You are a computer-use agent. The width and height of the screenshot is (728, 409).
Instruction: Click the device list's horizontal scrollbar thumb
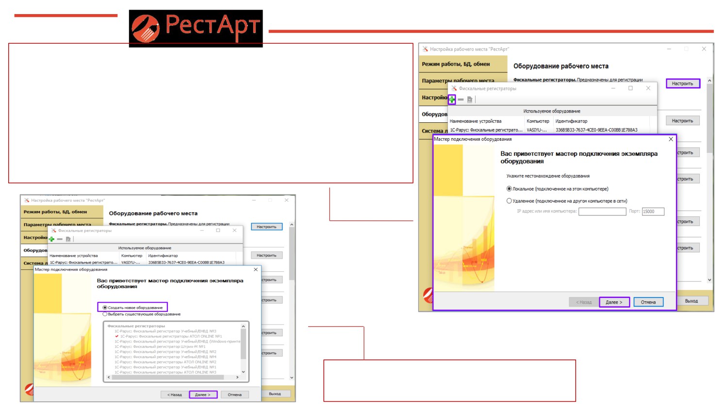(168, 377)
